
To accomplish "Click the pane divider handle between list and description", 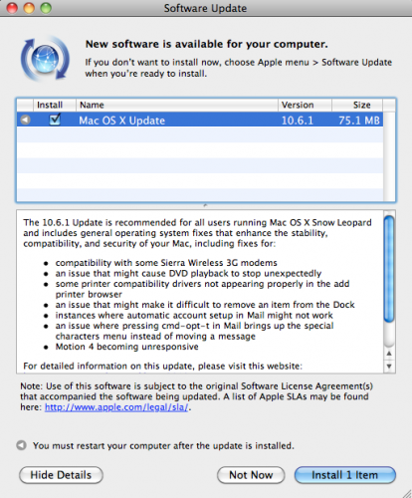I will point(205,205).
